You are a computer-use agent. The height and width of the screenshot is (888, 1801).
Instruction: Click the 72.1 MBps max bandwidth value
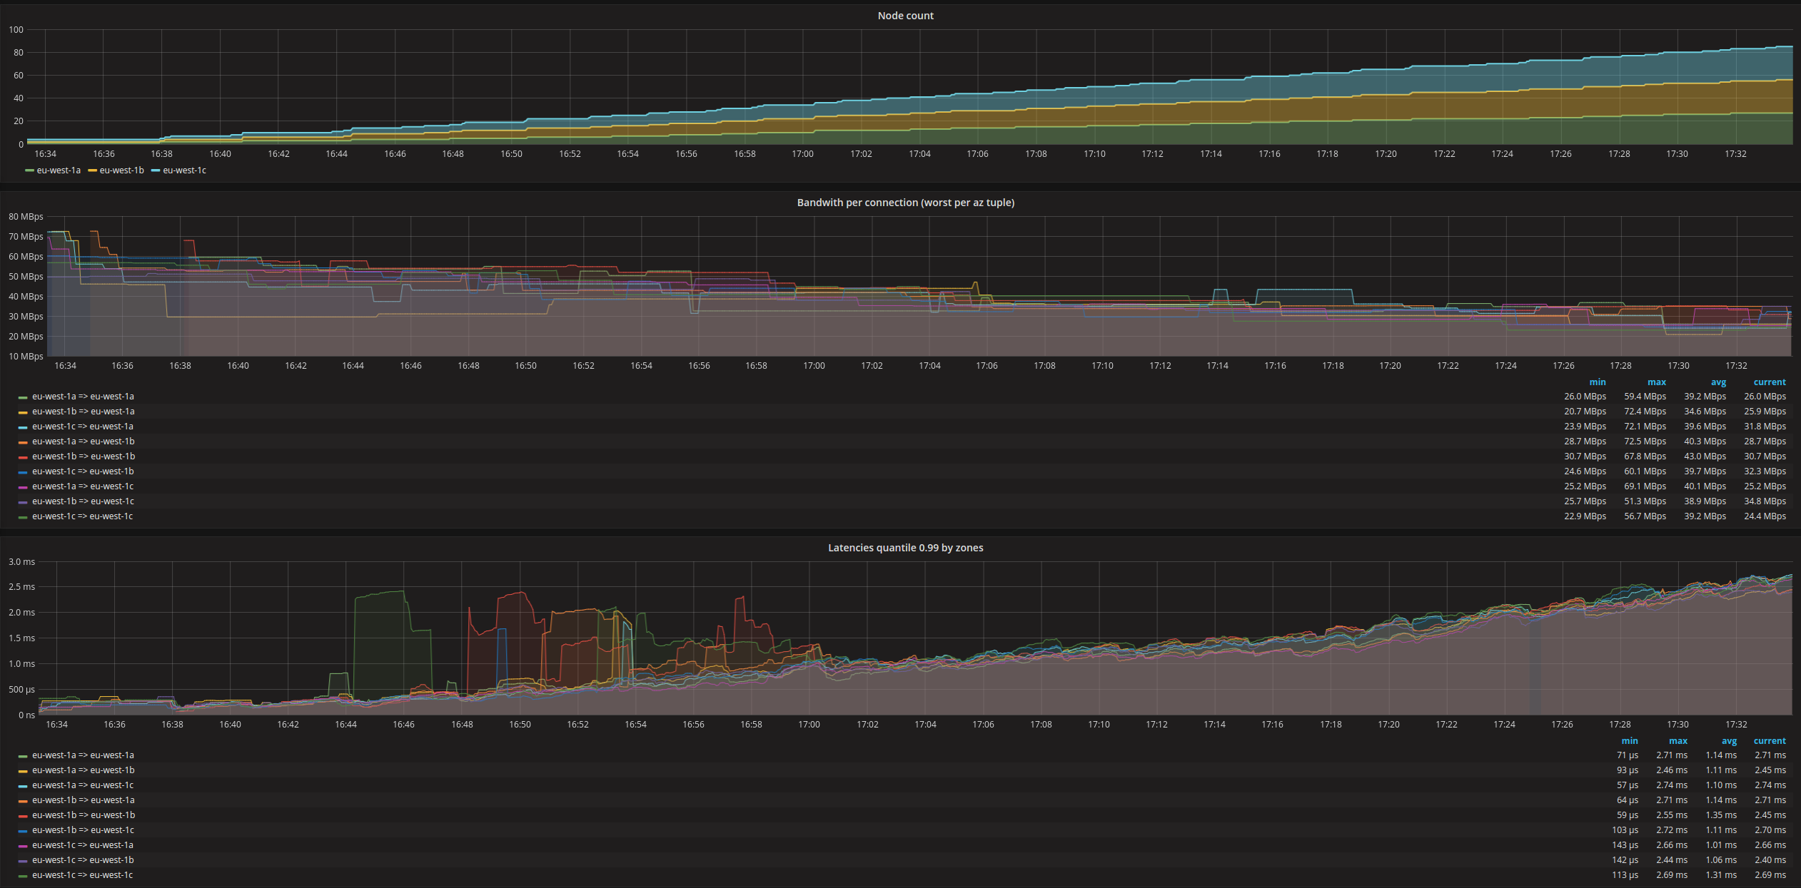(x=1645, y=427)
